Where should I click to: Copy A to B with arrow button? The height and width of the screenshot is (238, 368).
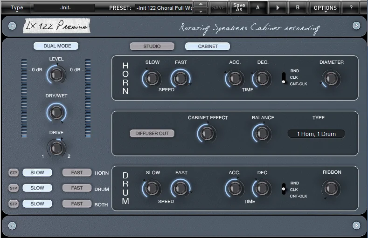tap(278, 8)
